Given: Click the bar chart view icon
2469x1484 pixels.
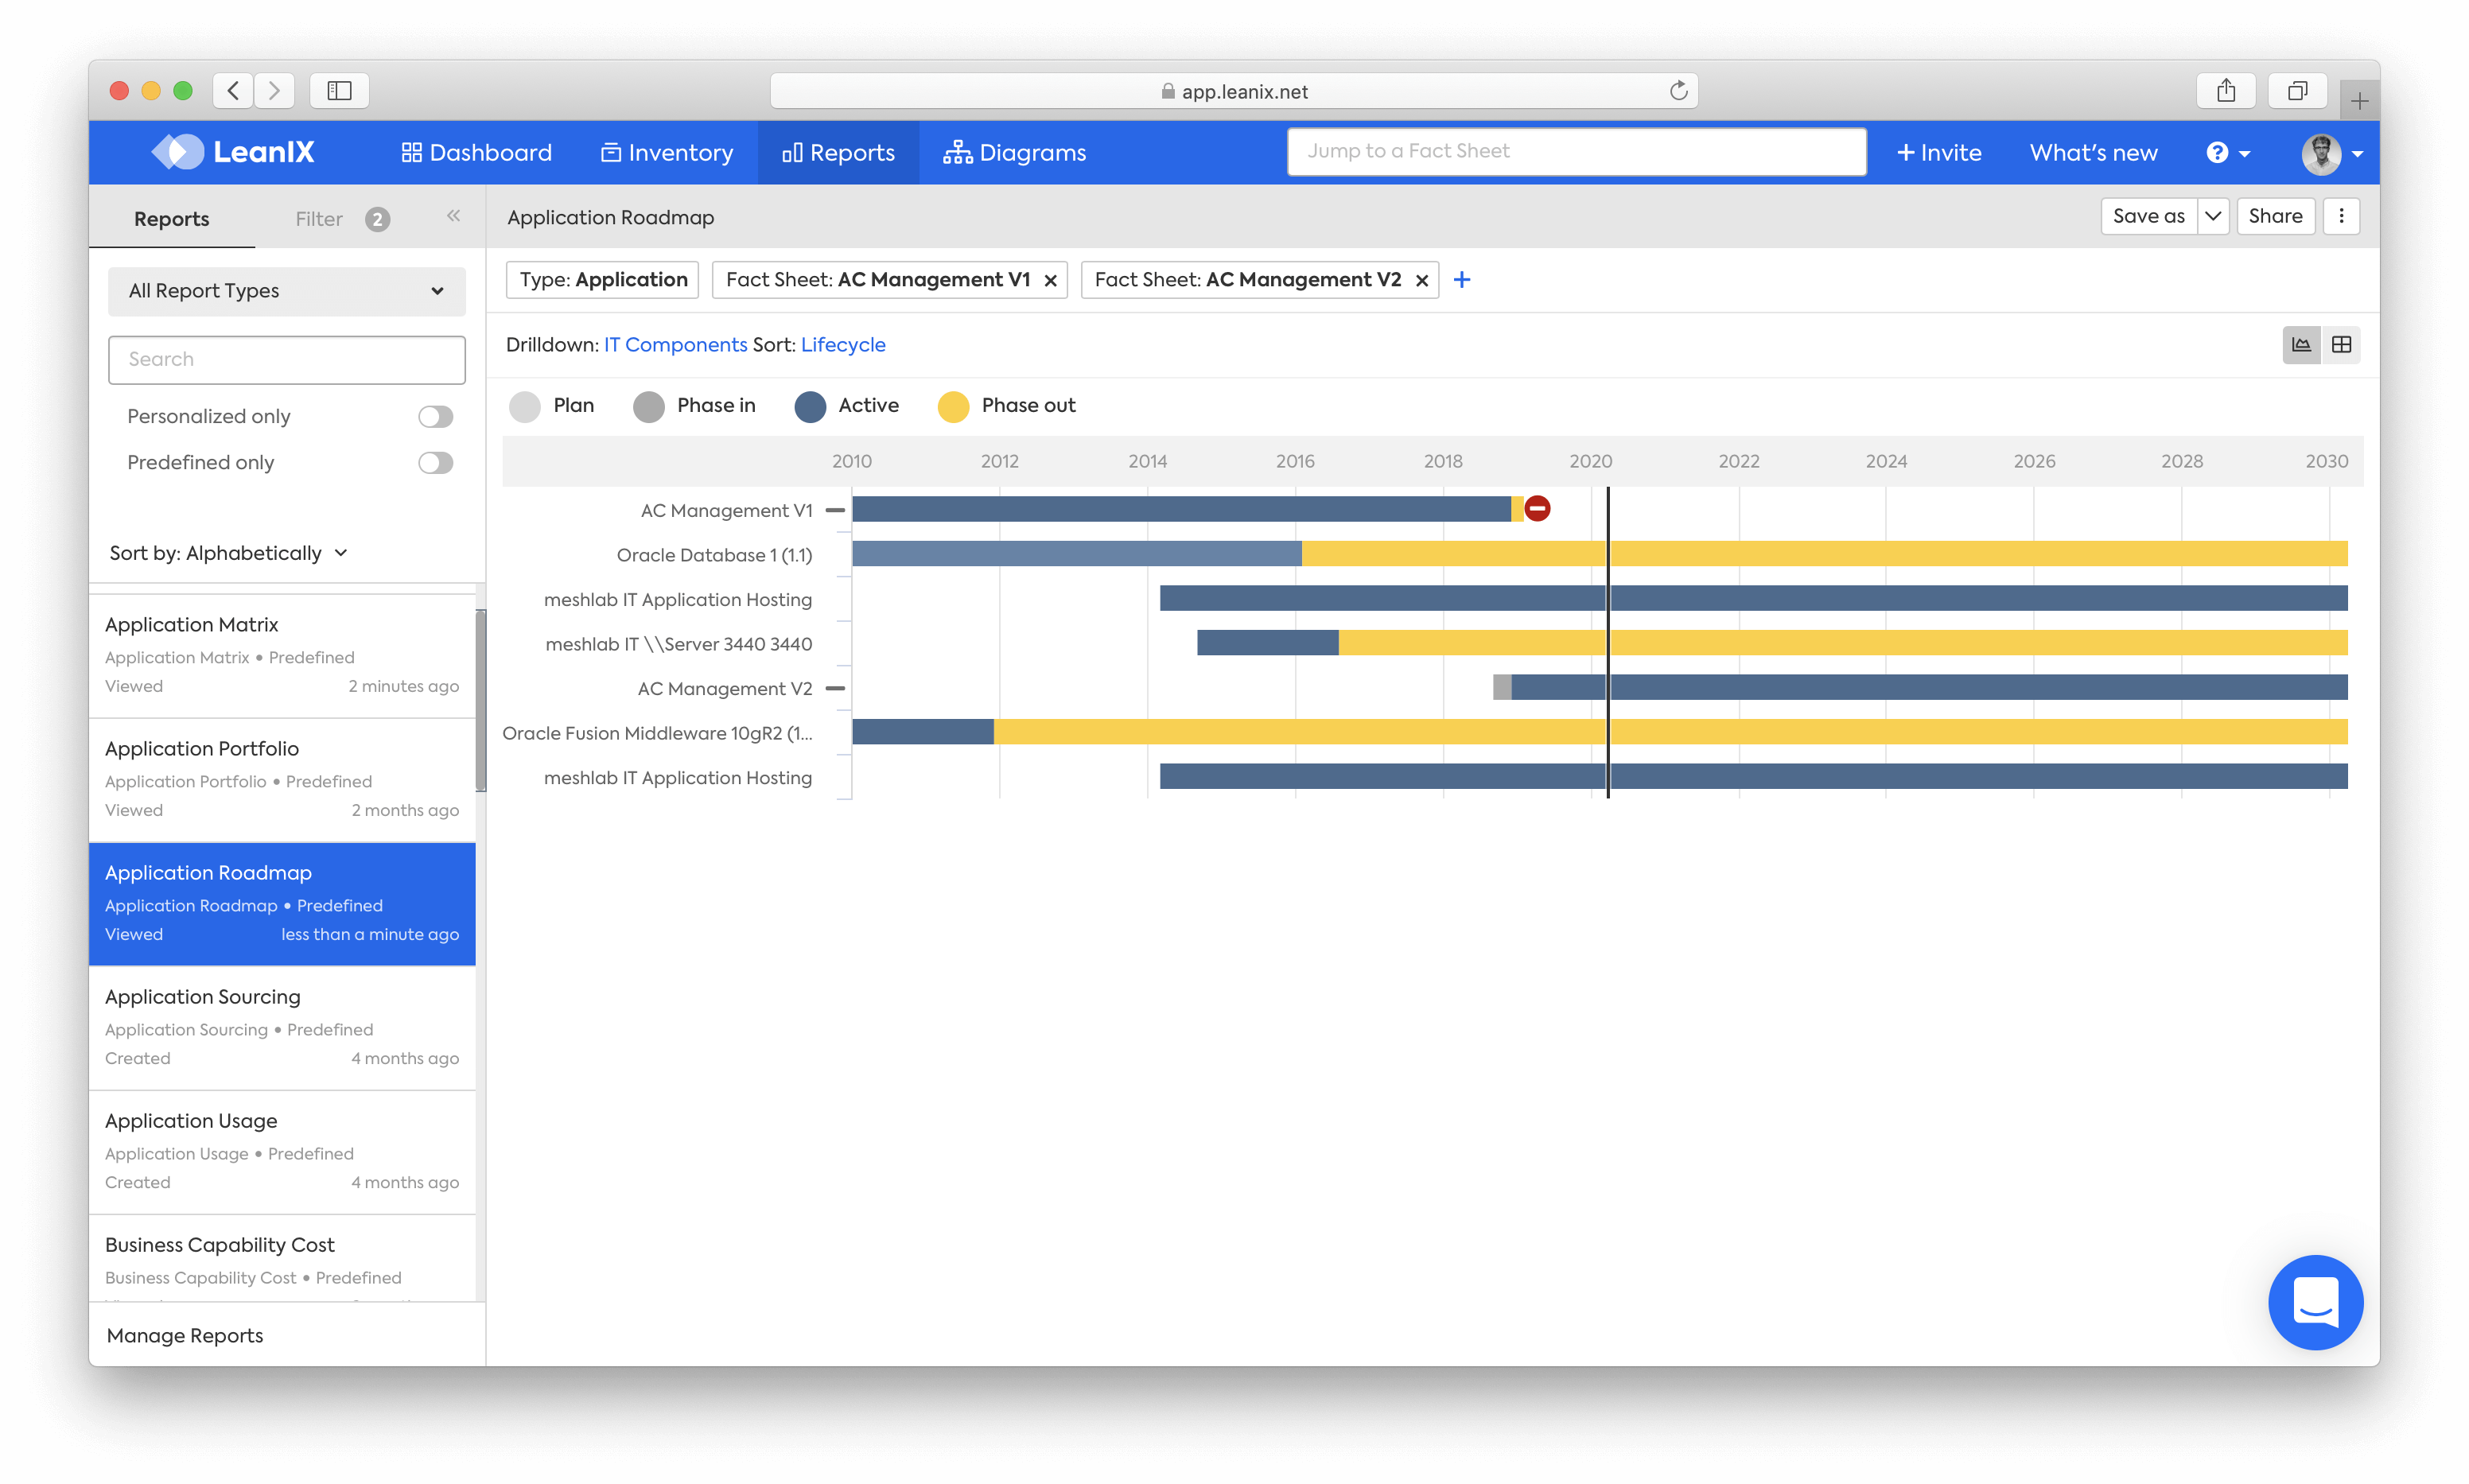Looking at the screenshot, I should coord(2301,344).
